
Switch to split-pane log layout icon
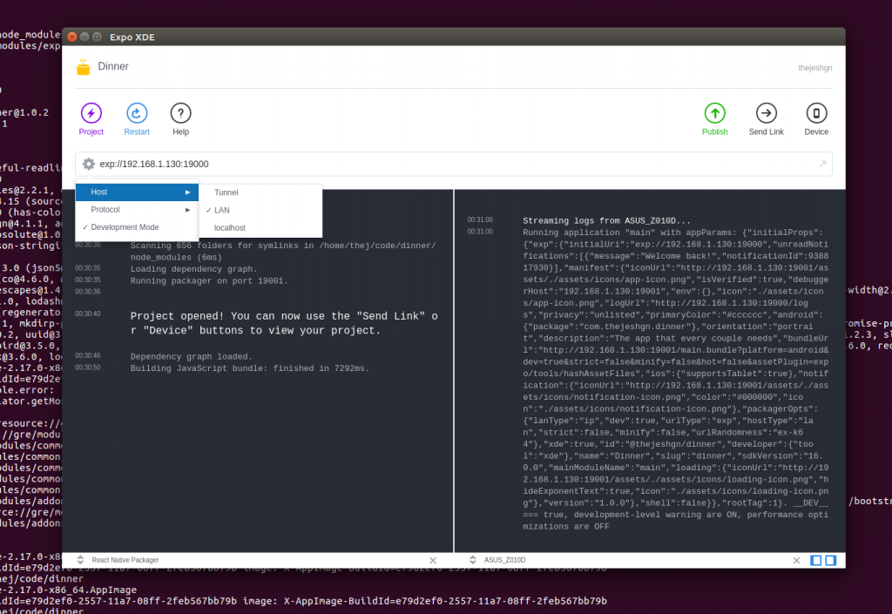[830, 560]
